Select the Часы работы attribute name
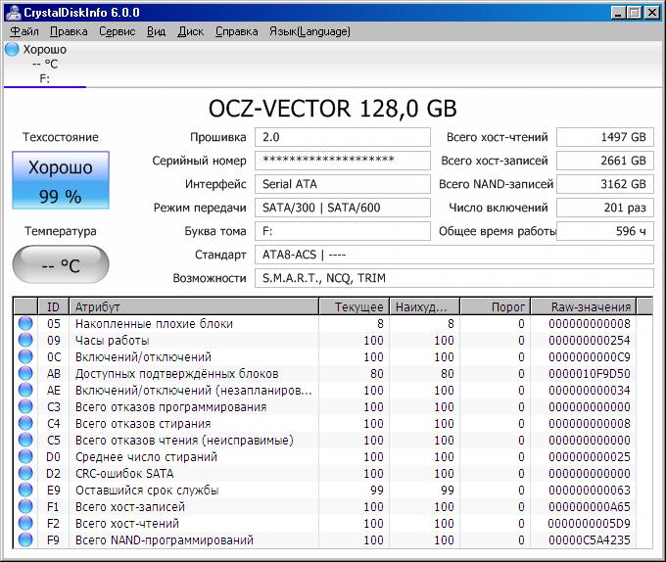This screenshot has width=666, height=562. pos(112,341)
